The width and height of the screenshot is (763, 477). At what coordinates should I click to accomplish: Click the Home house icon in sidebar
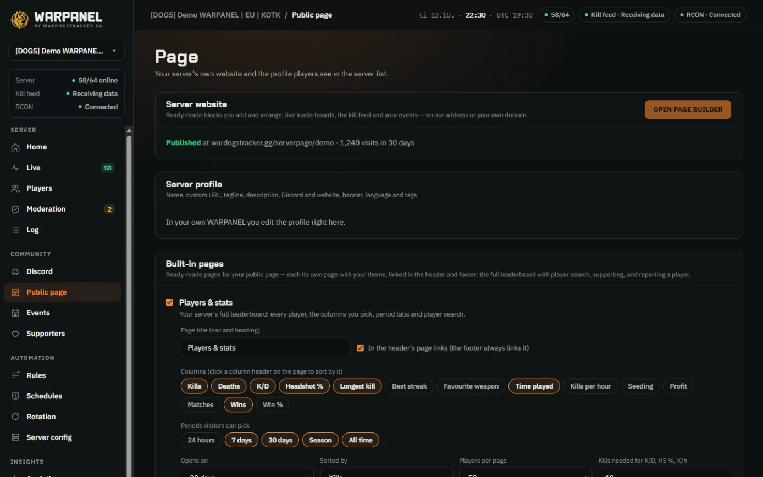coord(15,147)
